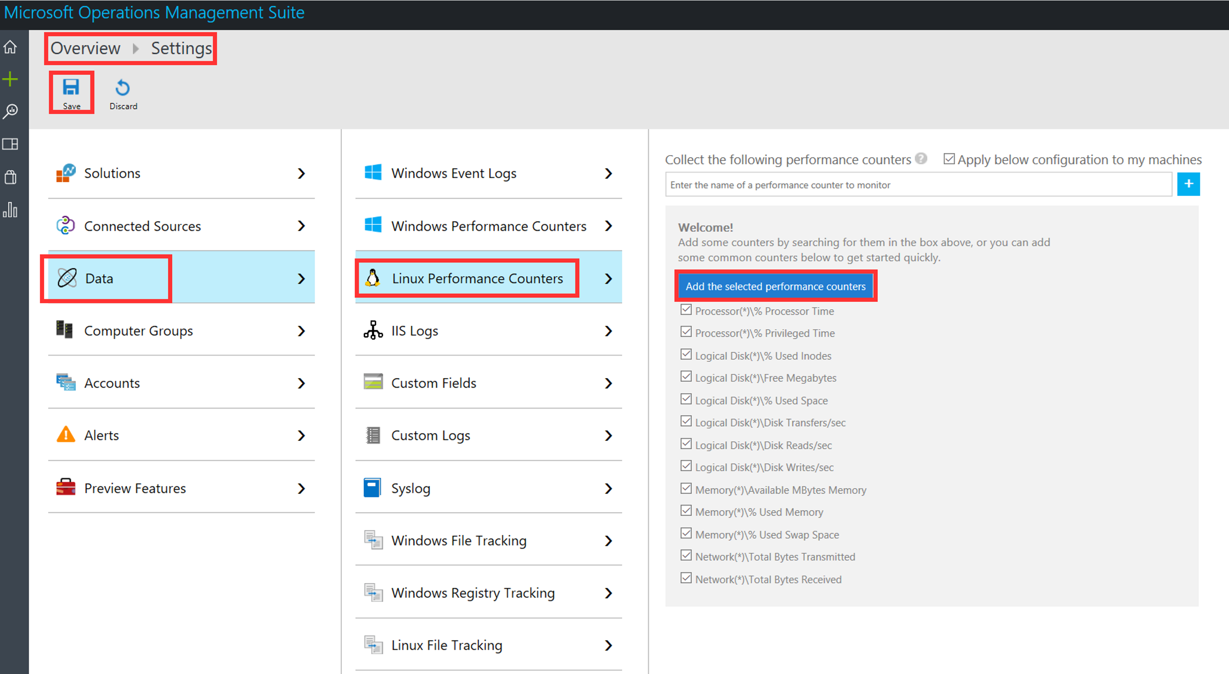This screenshot has width=1229, height=674.
Task: Click the Custom Logs notebook icon
Action: [x=373, y=435]
